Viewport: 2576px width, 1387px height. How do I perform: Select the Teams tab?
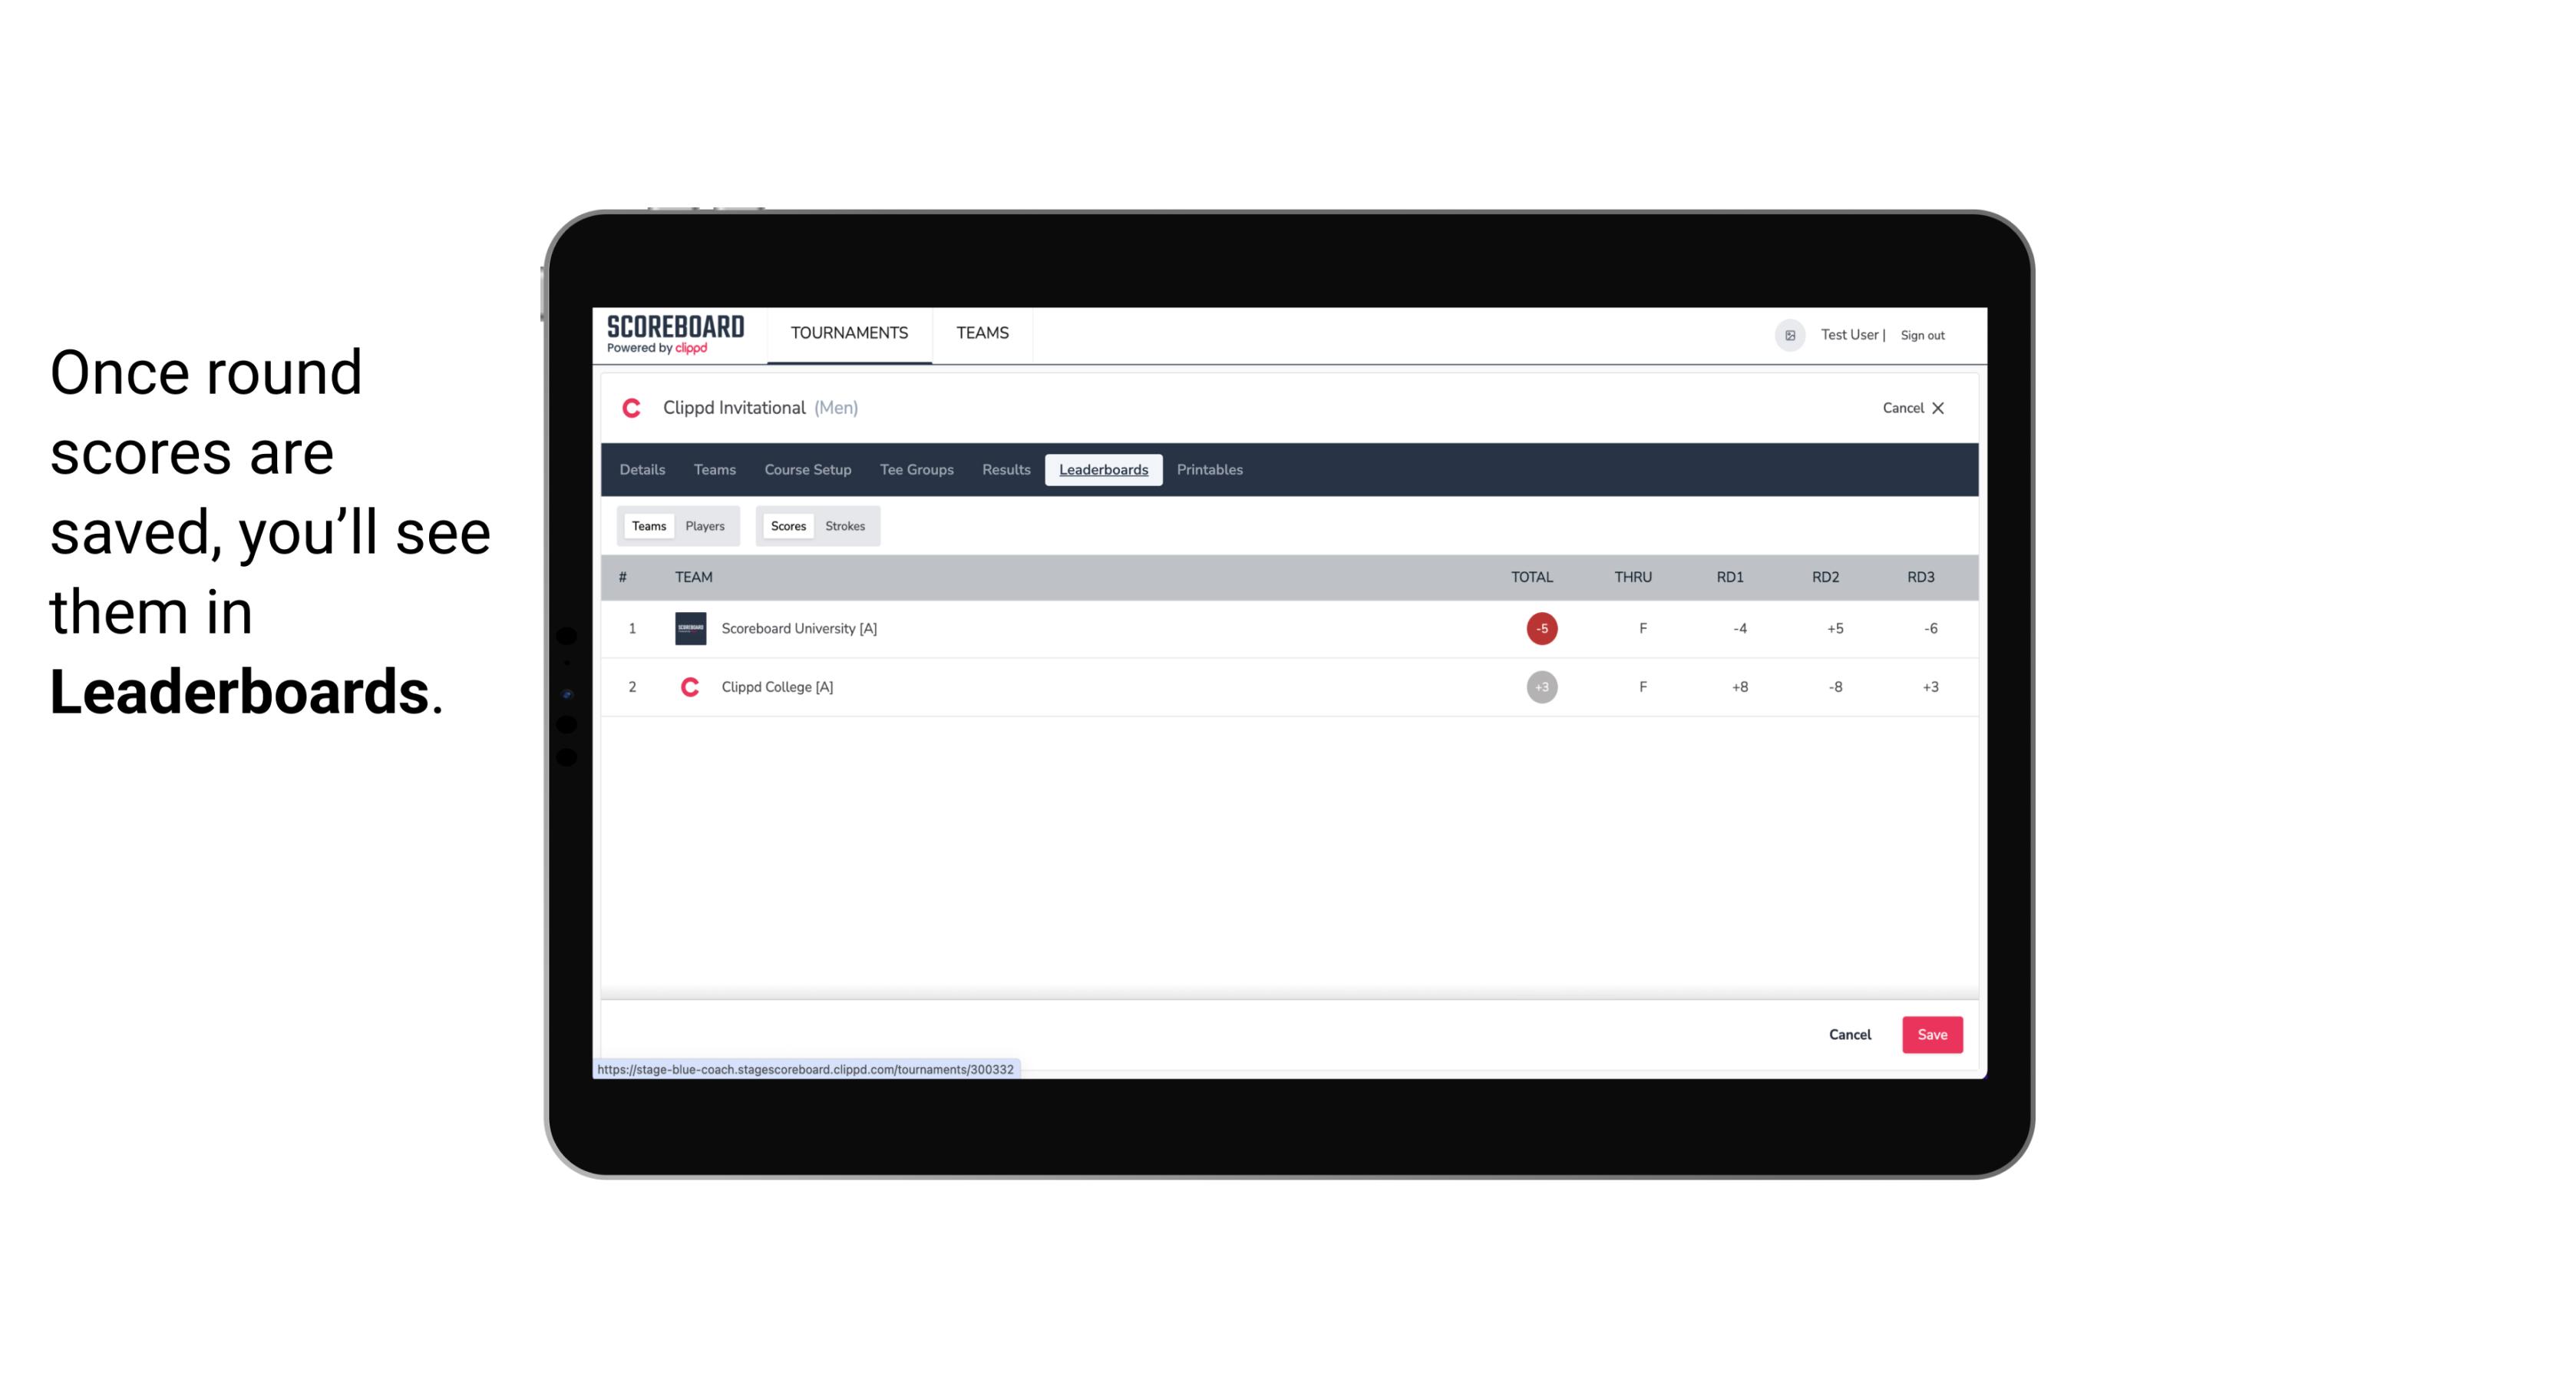click(647, 525)
